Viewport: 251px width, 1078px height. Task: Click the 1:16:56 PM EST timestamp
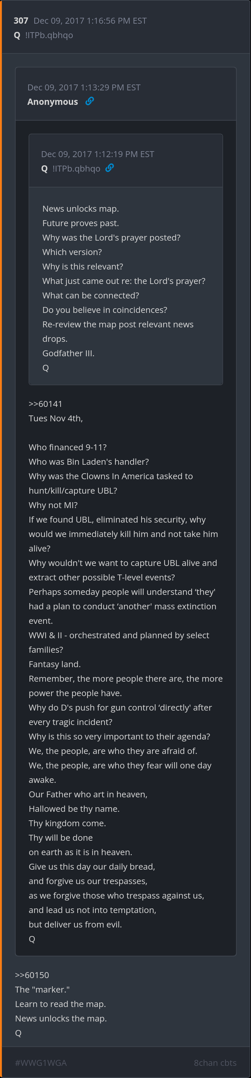pyautogui.click(x=90, y=21)
